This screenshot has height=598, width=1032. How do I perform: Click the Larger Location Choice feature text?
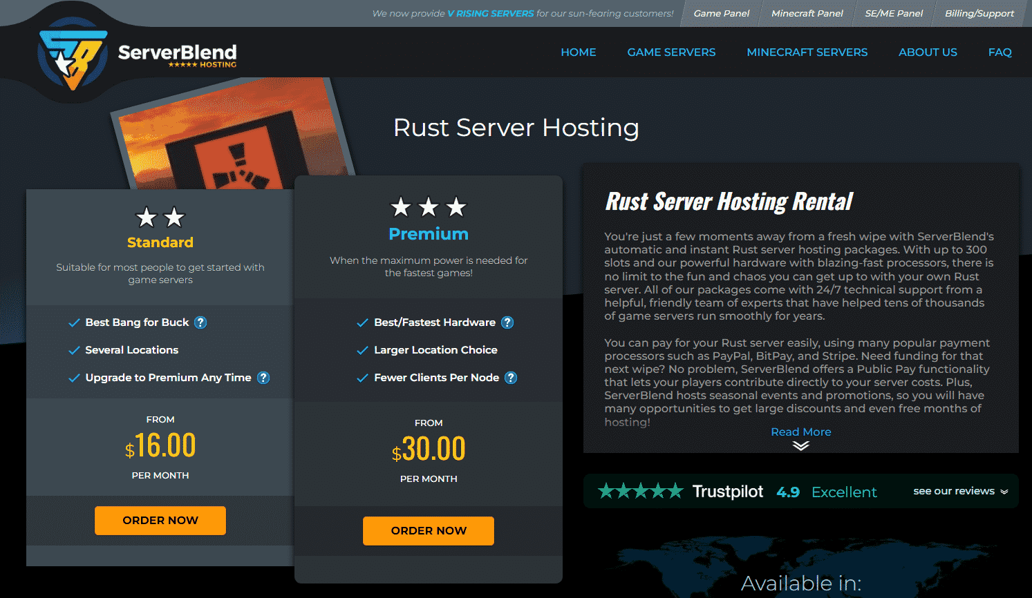pos(435,350)
